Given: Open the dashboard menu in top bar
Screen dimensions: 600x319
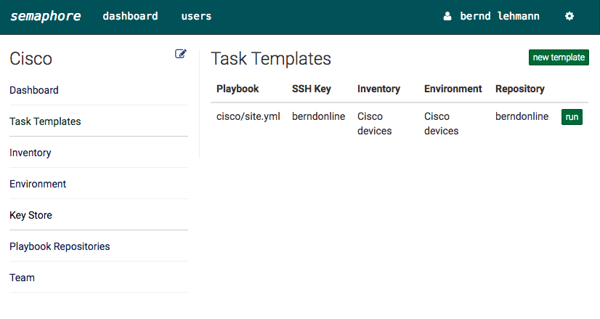Looking at the screenshot, I should 130,16.
